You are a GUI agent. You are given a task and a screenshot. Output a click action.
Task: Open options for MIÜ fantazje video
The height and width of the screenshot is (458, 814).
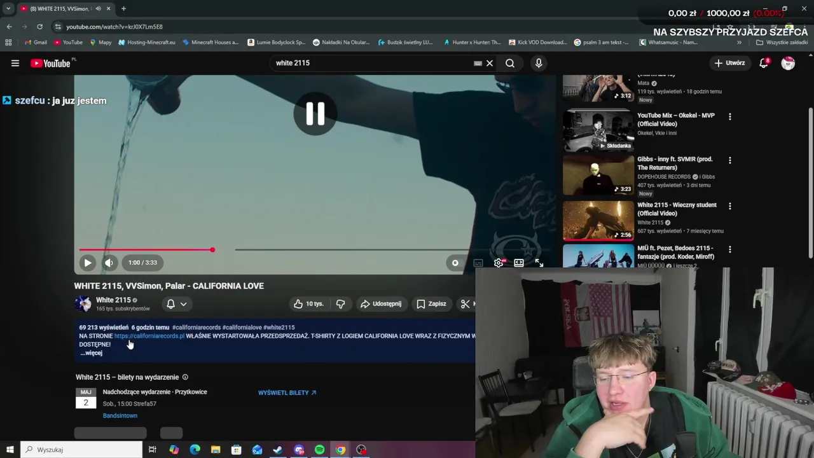click(730, 249)
